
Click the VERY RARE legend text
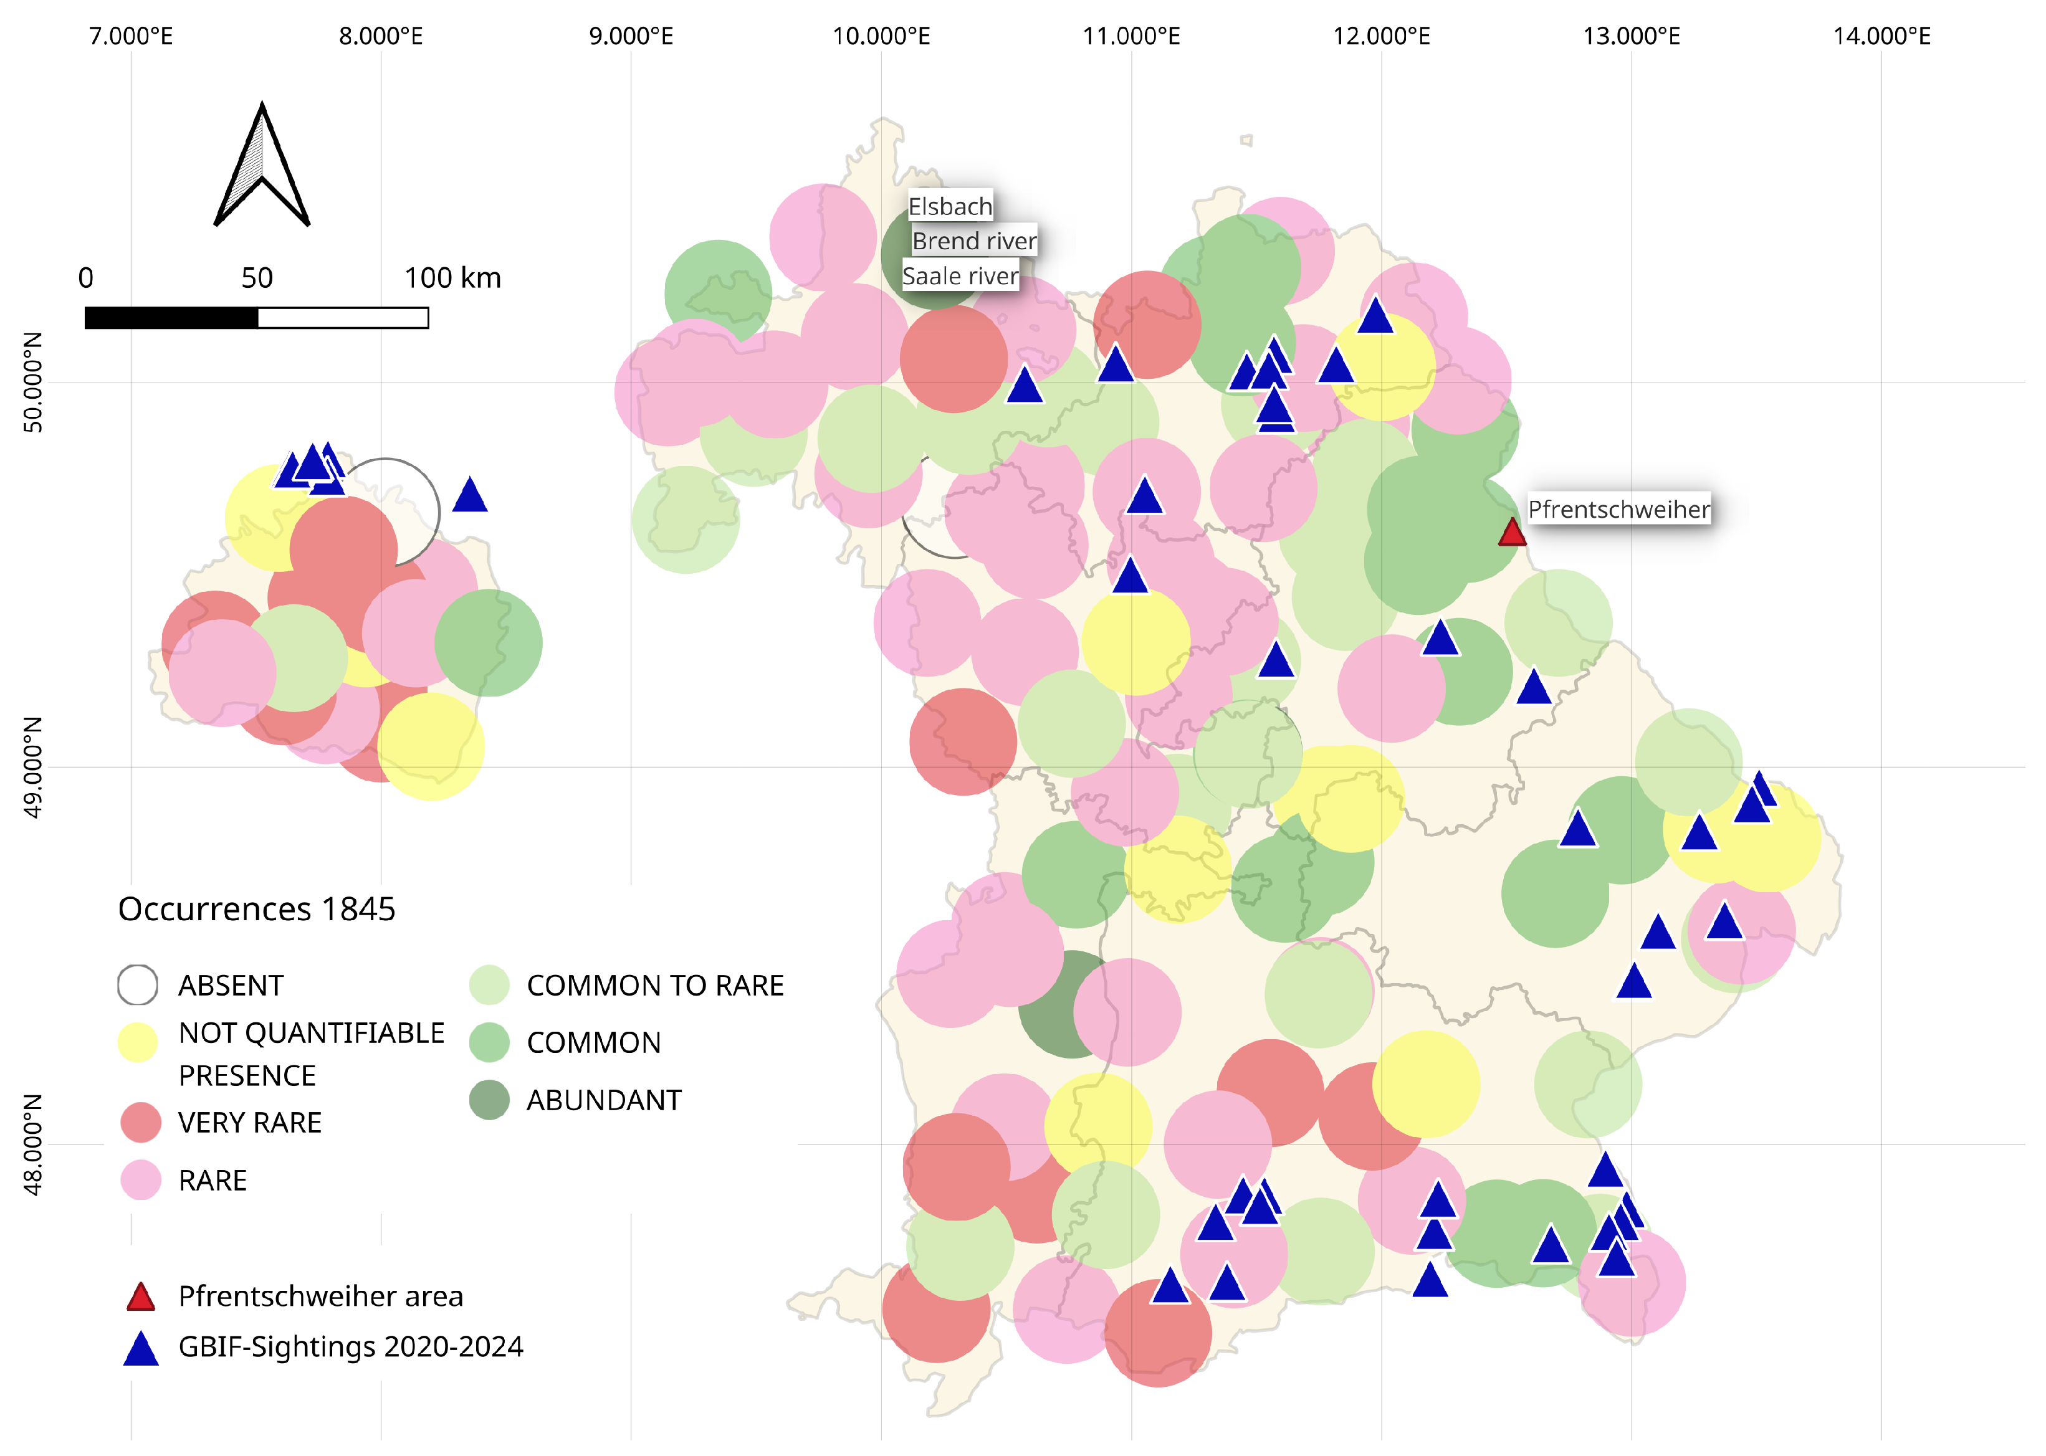250,1123
